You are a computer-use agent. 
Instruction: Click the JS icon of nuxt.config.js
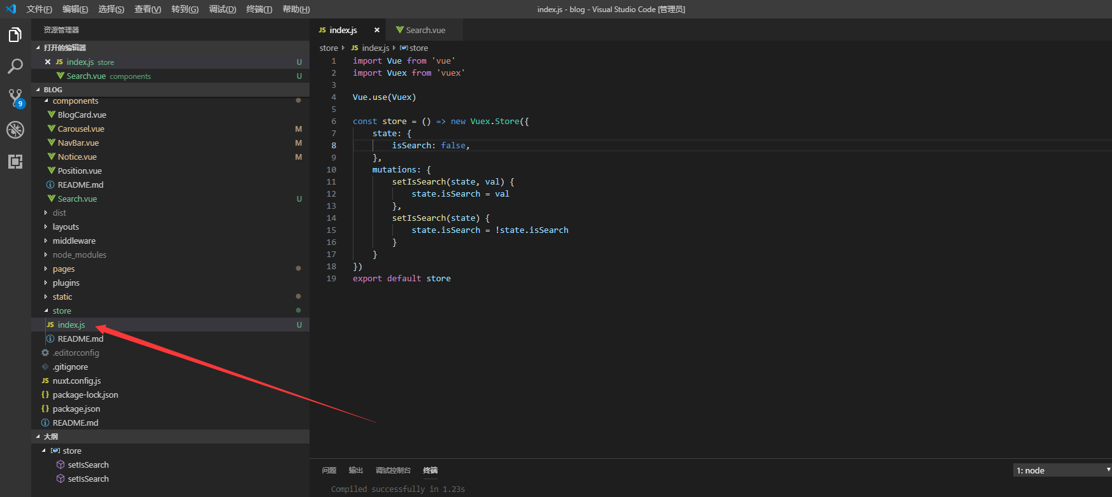(x=45, y=381)
